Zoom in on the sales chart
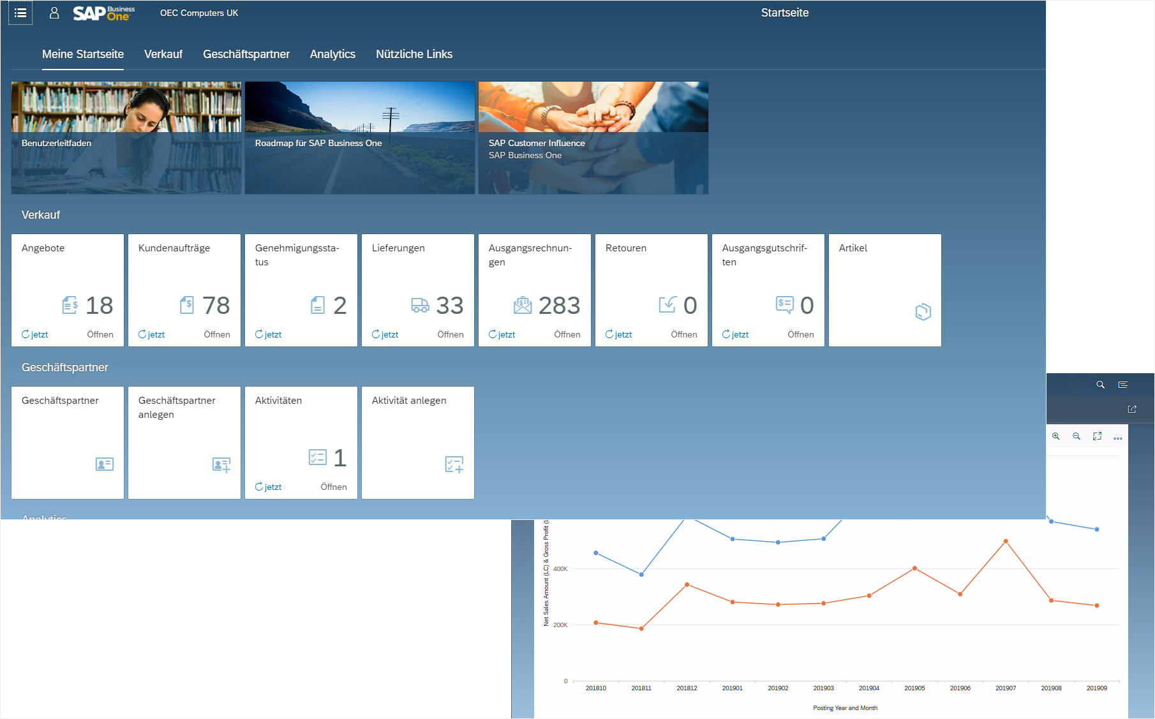Viewport: 1155px width, 719px height. 1055,436
